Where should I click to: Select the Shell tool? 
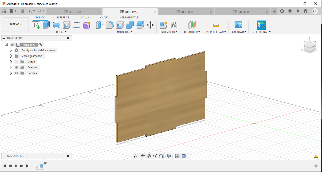click(120, 25)
